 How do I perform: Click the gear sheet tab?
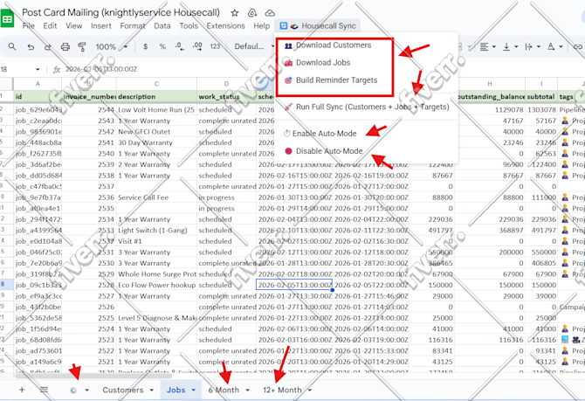point(73,391)
